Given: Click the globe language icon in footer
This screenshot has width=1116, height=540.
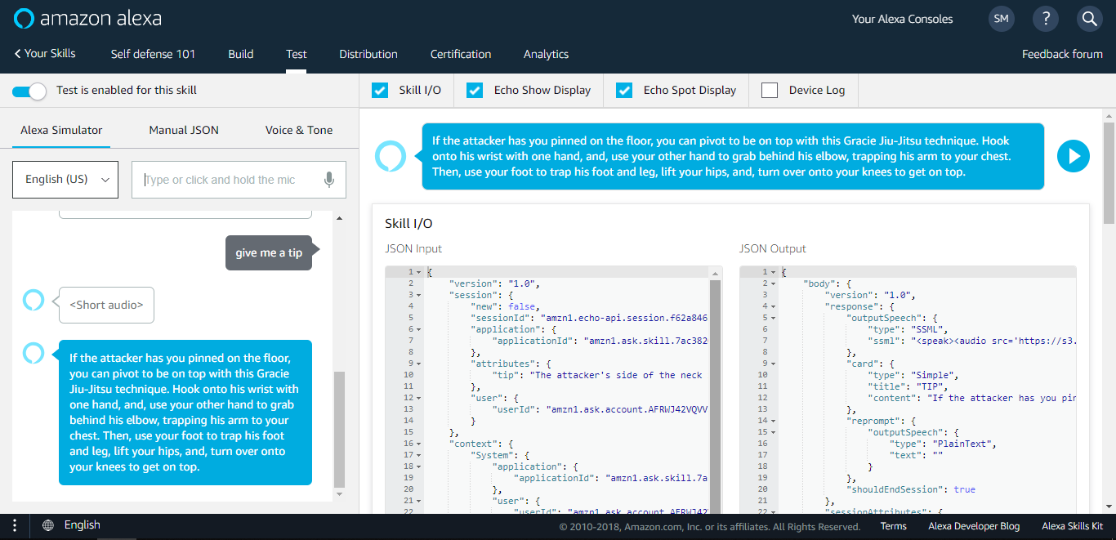Looking at the screenshot, I should 48,525.
